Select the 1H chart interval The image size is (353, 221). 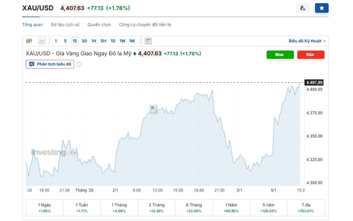(94, 41)
